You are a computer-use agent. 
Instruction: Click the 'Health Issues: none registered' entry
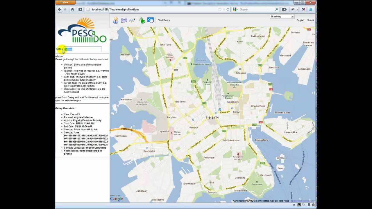point(83,152)
